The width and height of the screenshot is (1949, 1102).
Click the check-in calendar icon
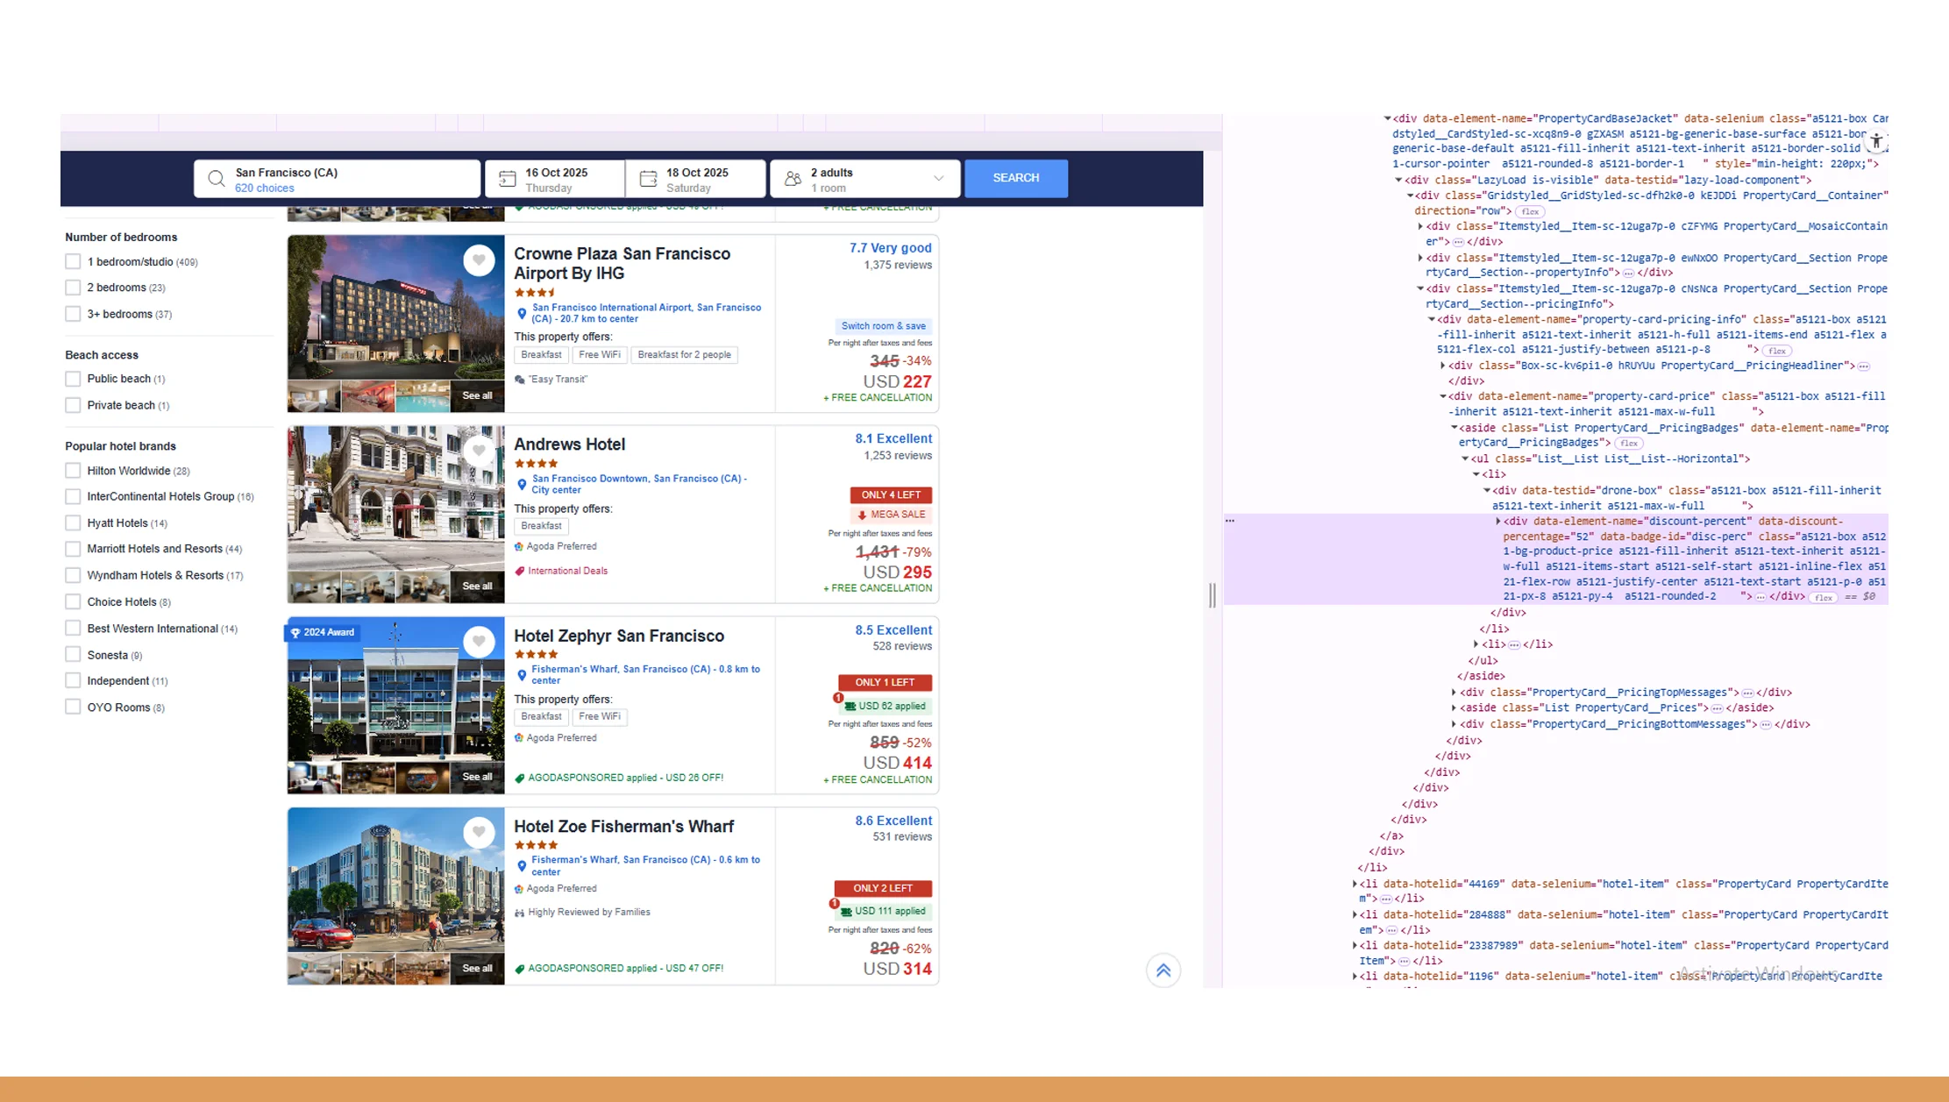pos(508,179)
